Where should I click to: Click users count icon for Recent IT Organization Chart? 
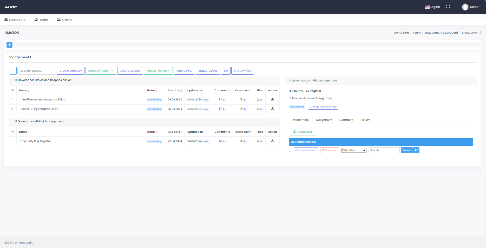(241, 109)
